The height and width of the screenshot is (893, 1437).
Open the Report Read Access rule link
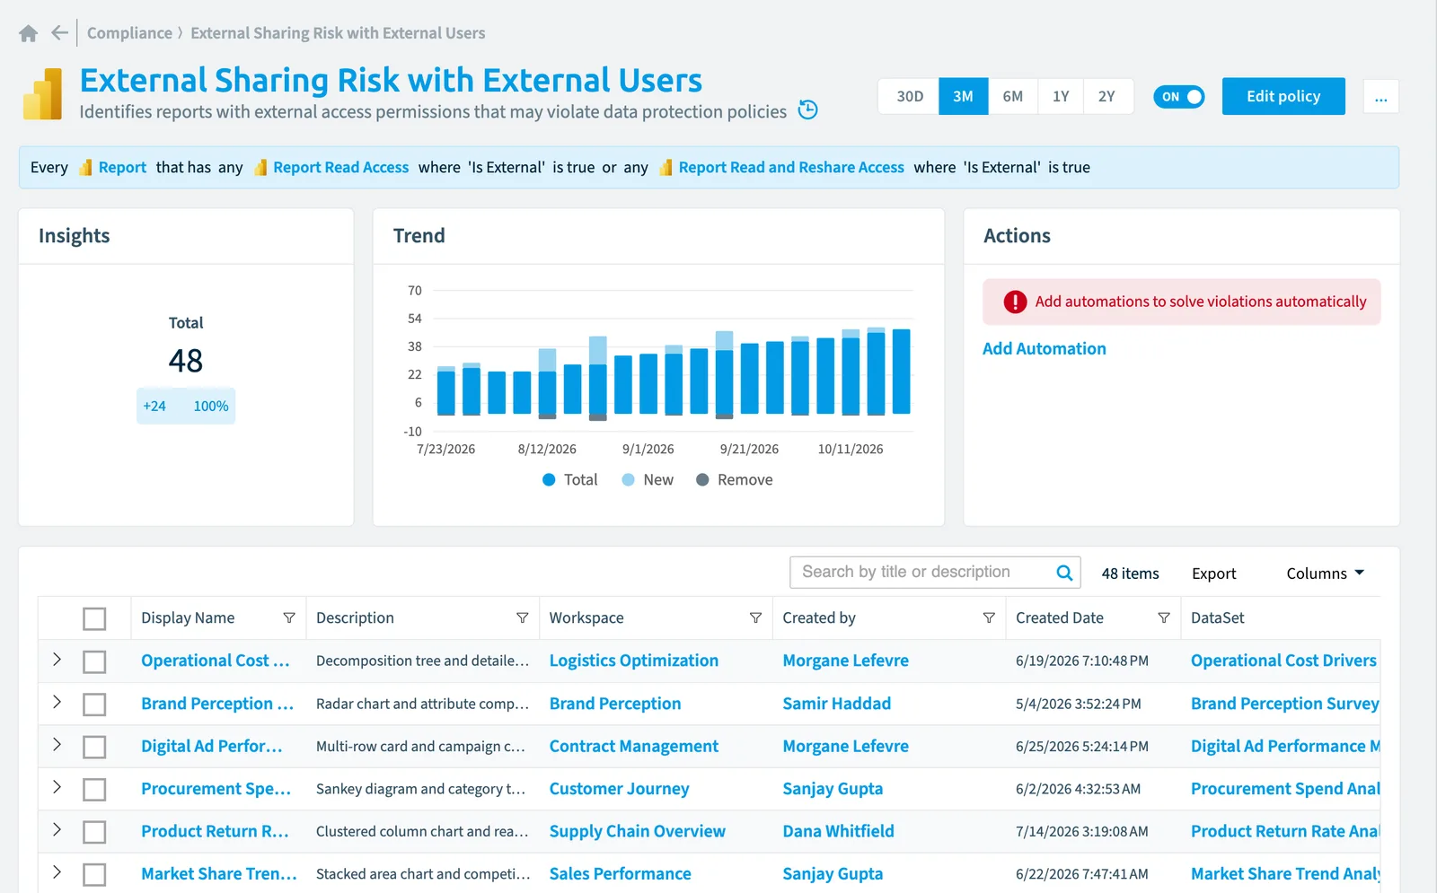[x=340, y=168]
